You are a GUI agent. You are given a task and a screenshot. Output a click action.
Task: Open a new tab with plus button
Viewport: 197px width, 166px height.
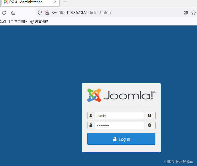65,2
